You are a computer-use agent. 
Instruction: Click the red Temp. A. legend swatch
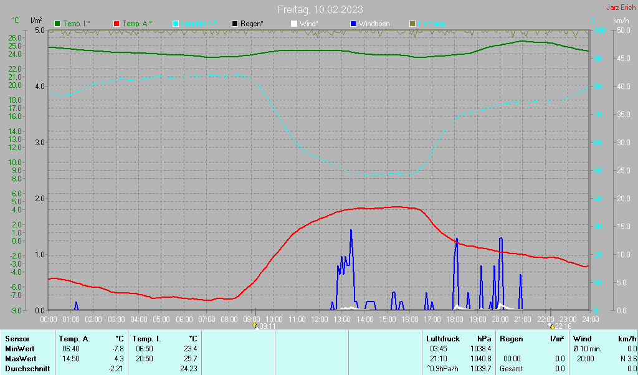(117, 24)
